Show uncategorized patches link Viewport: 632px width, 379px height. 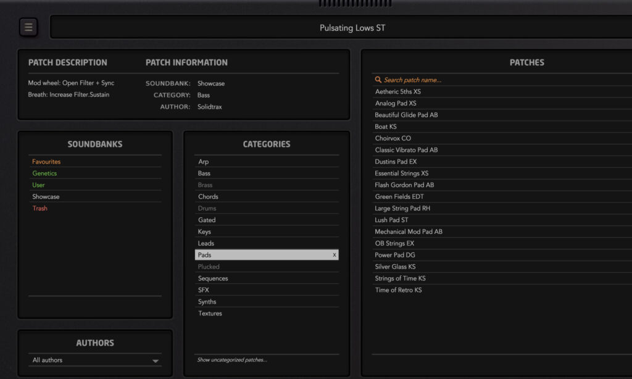[232, 360]
